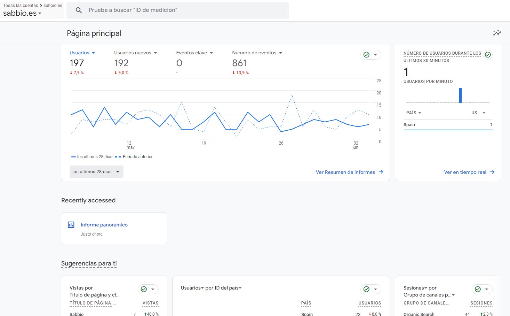Open the Insights sparkline icon
Image resolution: width=510 pixels, height=316 pixels.
(x=497, y=33)
